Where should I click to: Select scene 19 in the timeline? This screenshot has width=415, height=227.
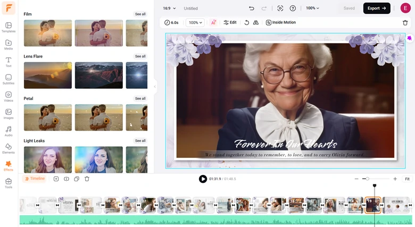[372, 205]
